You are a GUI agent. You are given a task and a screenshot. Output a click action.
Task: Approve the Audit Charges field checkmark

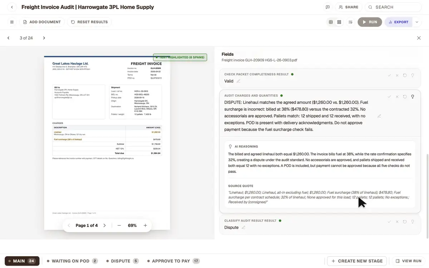coord(389,96)
